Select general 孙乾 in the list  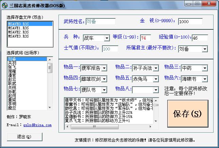[x=27, y=92]
